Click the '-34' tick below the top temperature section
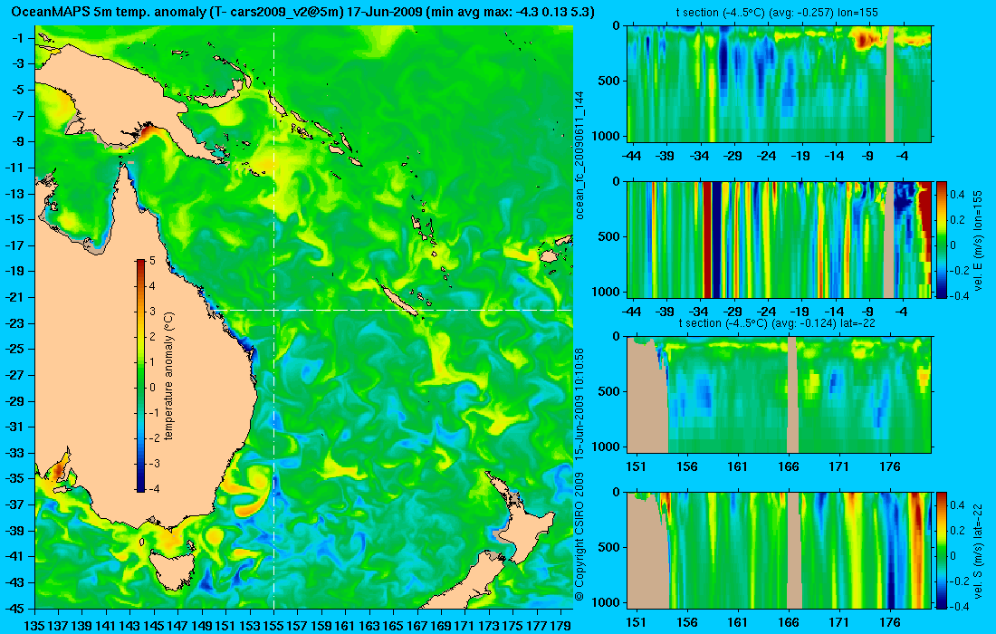The image size is (996, 634). (x=699, y=156)
